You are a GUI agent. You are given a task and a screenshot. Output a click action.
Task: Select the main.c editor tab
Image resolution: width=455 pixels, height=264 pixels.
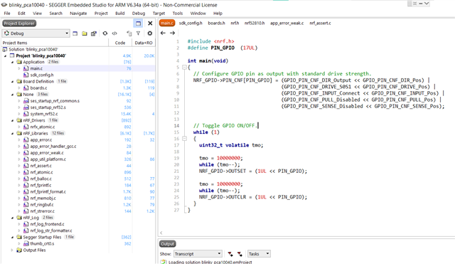tap(167, 23)
